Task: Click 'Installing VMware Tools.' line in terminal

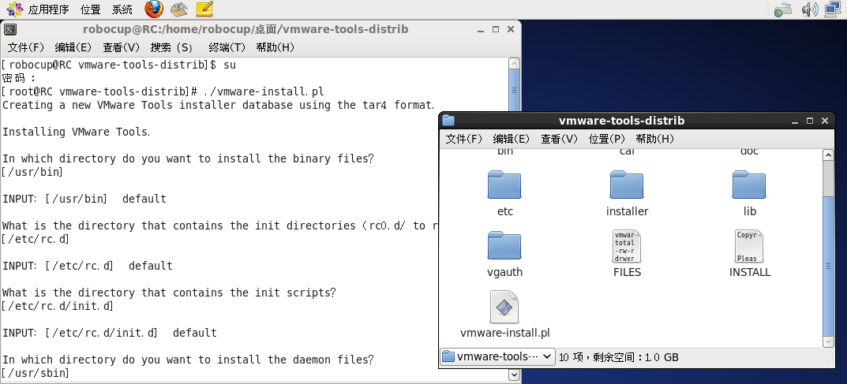Action: click(x=77, y=132)
